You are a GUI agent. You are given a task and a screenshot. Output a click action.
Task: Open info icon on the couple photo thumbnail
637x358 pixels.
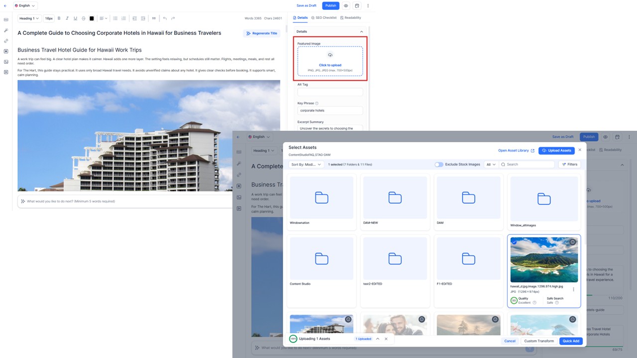click(x=422, y=319)
